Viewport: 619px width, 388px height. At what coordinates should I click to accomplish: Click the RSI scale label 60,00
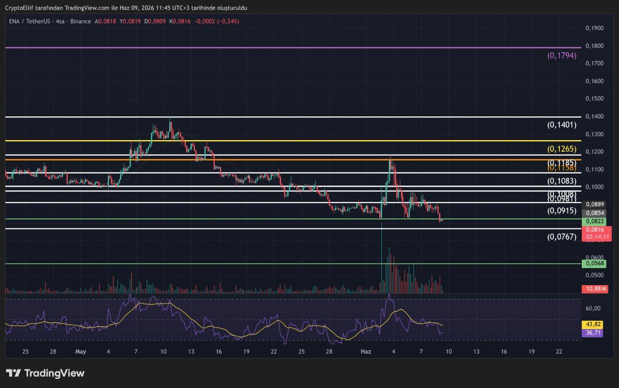tap(592, 308)
